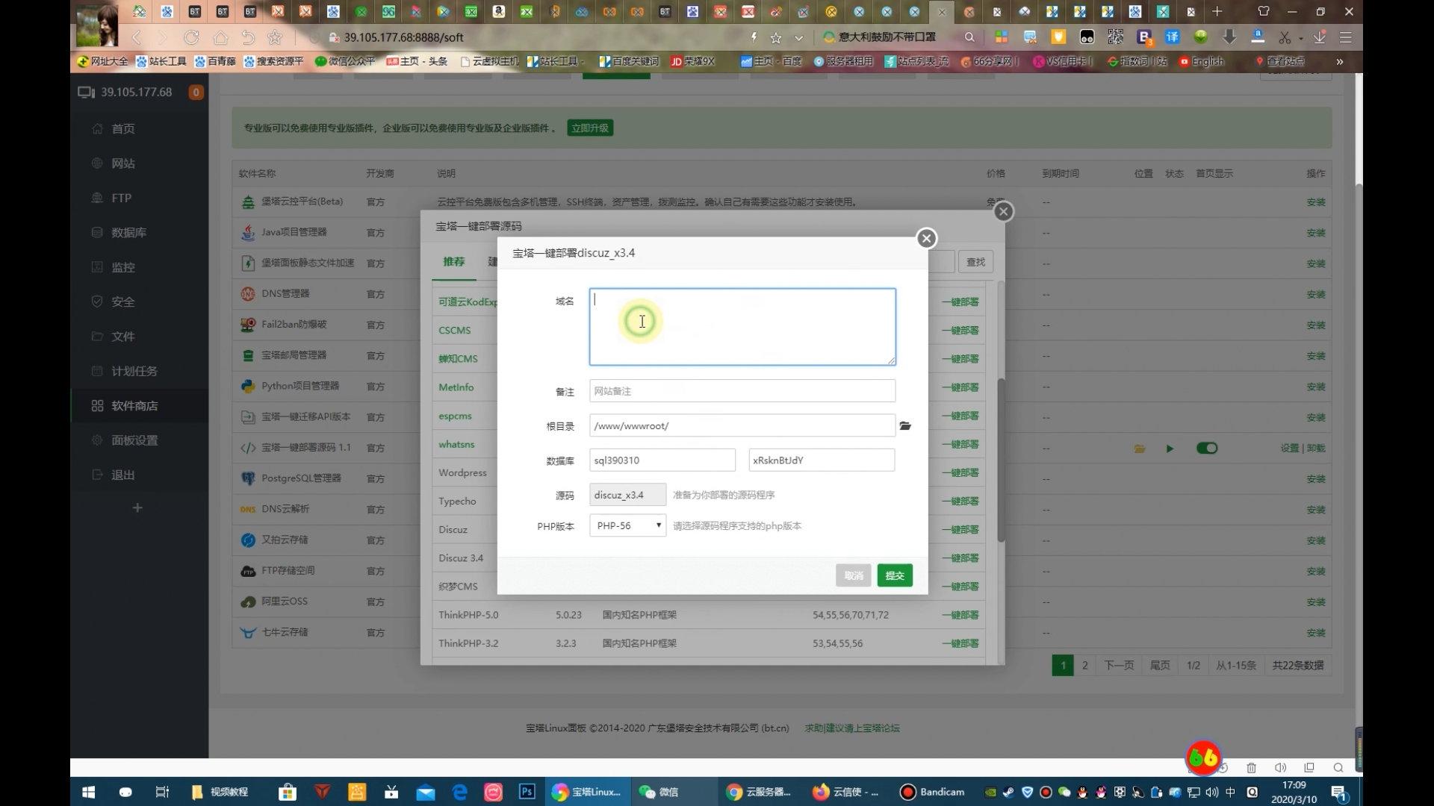Click the plus icon in the sidebar
Screen dimensions: 1434x806
point(137,508)
